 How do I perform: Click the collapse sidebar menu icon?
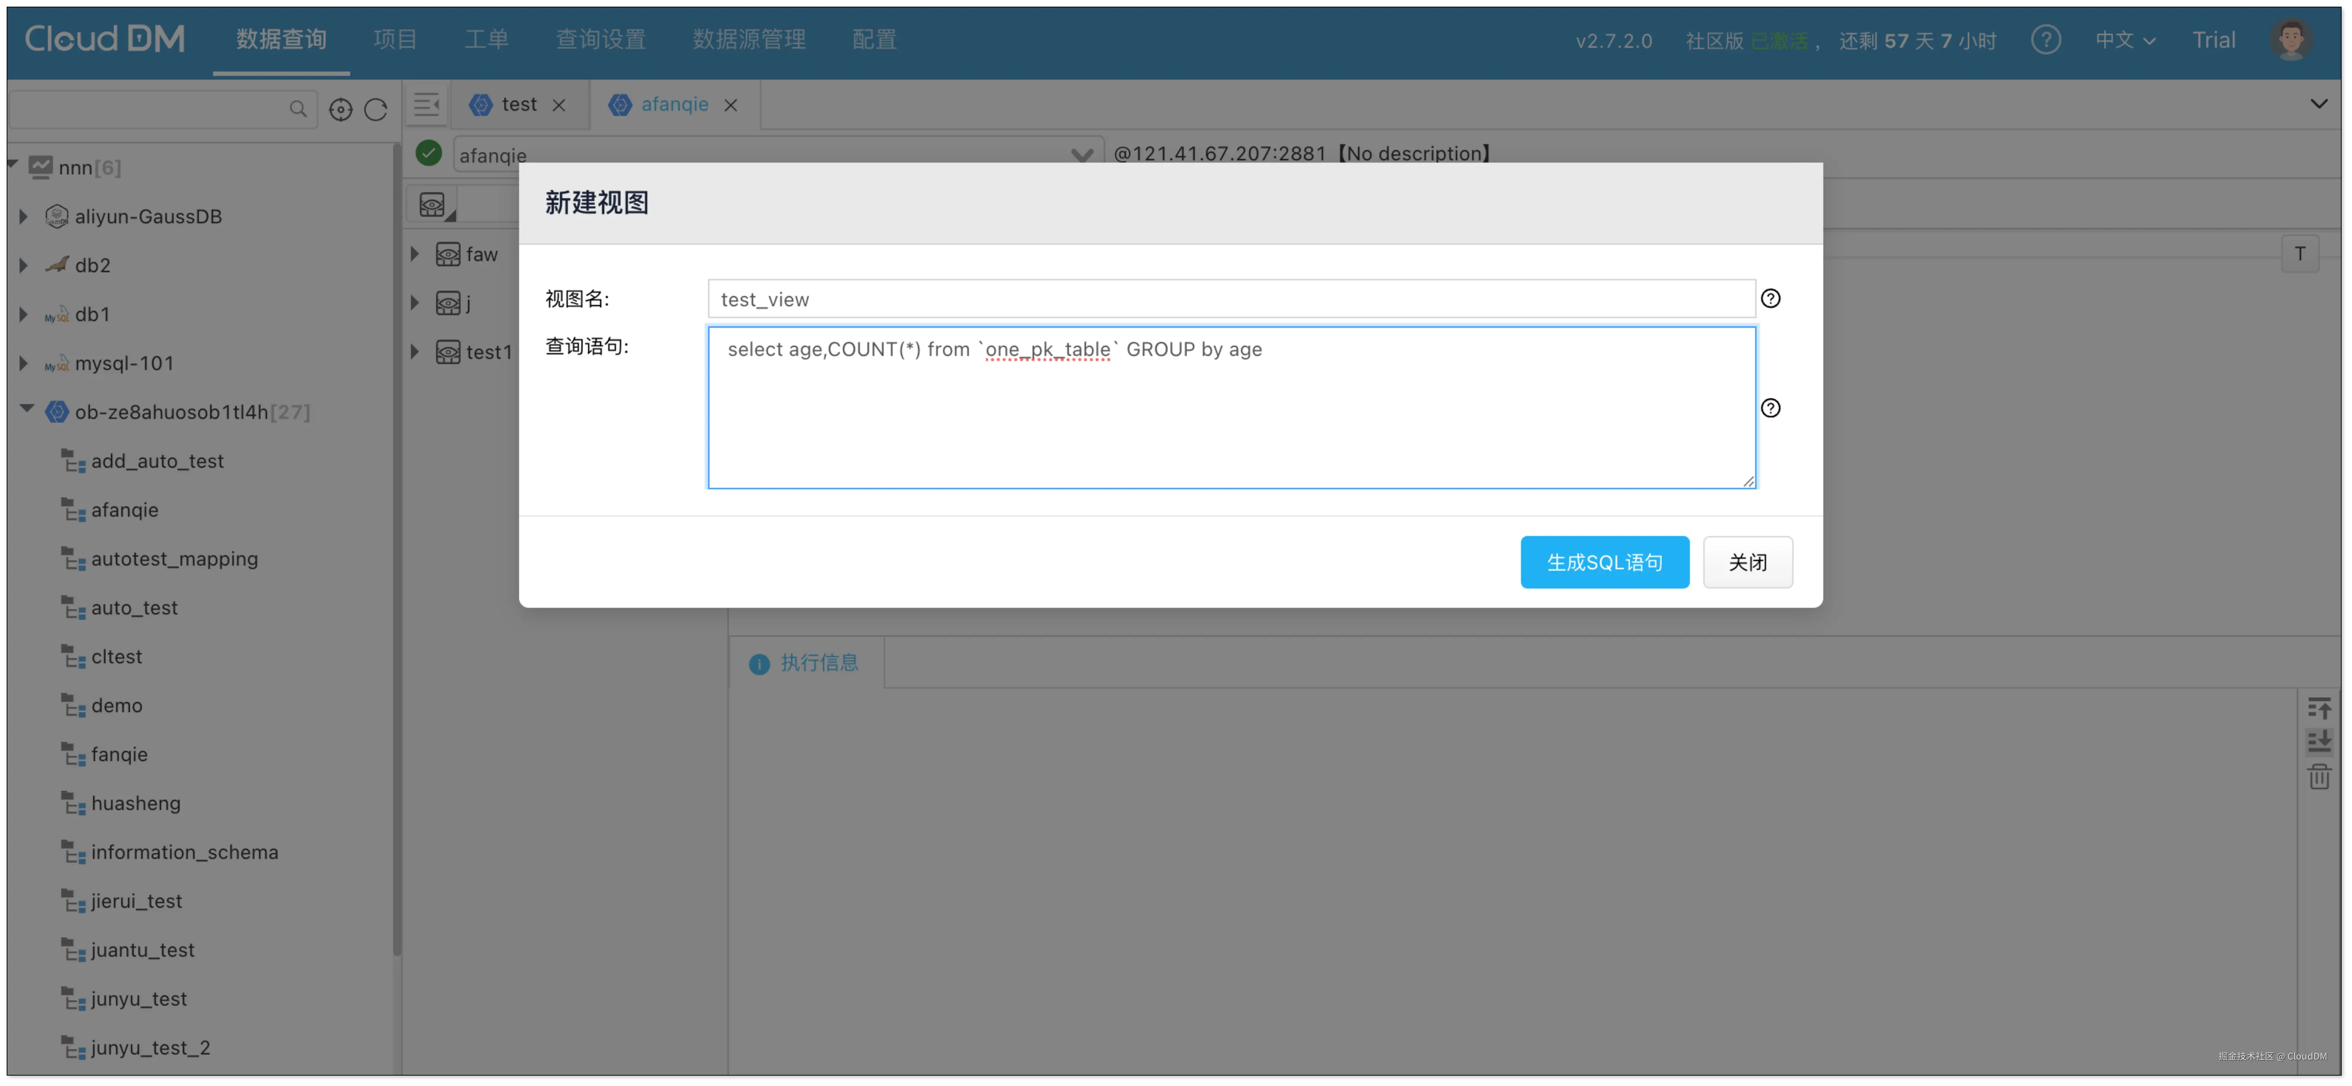(x=426, y=105)
